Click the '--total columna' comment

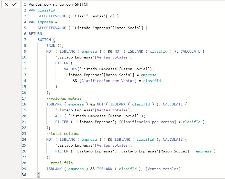(x=63, y=134)
